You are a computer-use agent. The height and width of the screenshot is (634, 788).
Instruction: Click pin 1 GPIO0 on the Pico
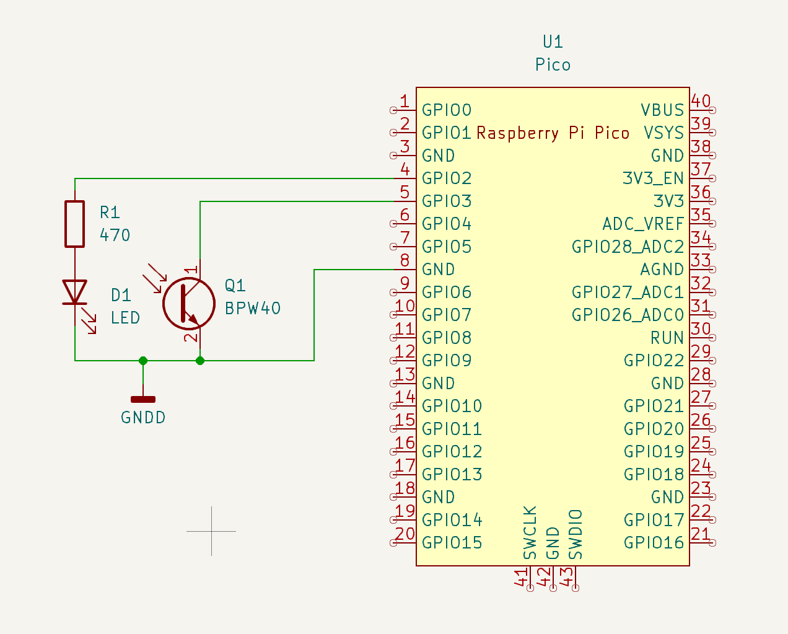coord(406,110)
